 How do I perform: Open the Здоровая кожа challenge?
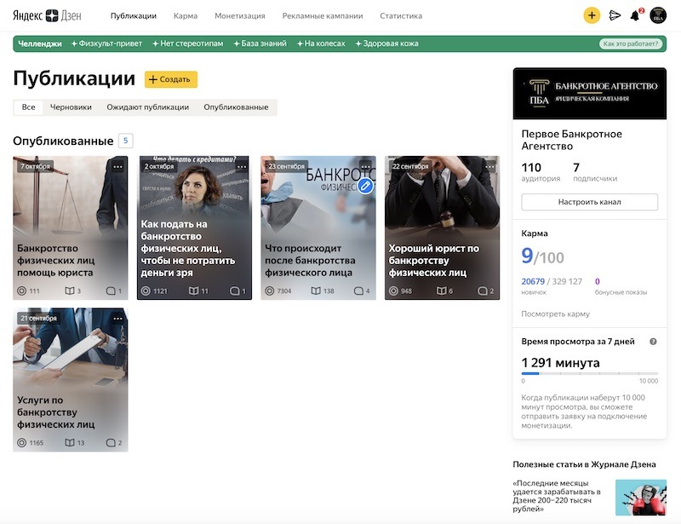[x=387, y=43]
